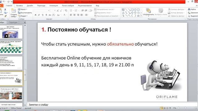Clear all formatting with the eraser icon
Image resolution: width=198 pixels, height=111 pixels.
point(66,11)
